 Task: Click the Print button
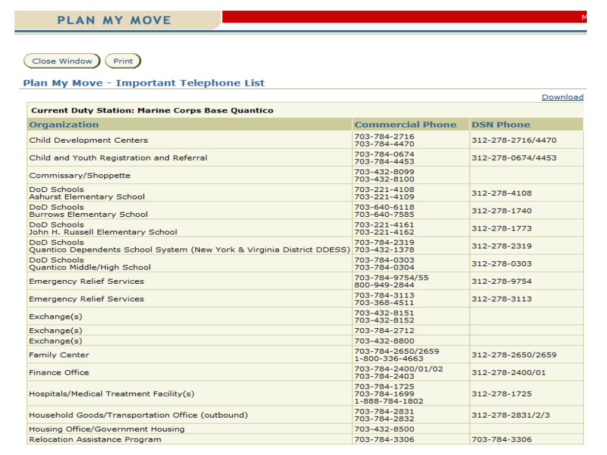coord(123,61)
